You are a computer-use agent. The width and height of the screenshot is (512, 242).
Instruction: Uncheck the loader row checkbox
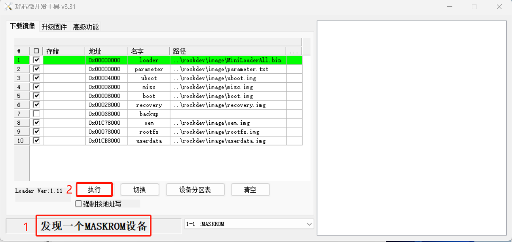(36, 60)
